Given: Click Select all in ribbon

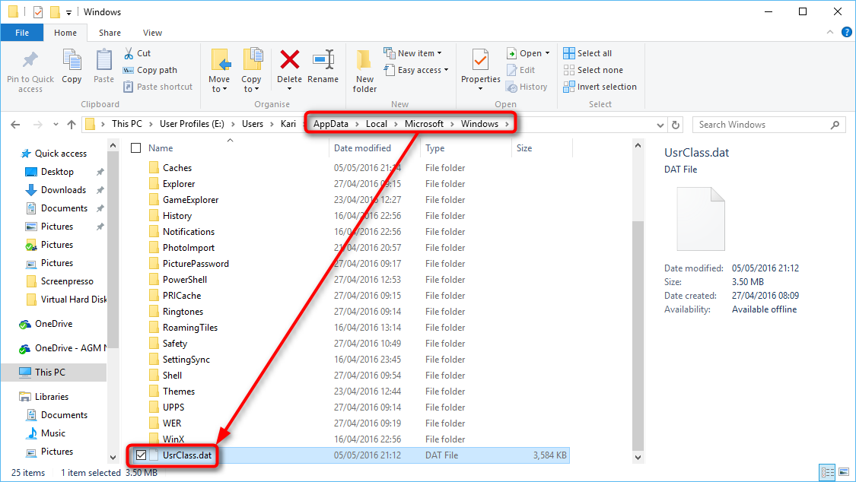Looking at the screenshot, I should pyautogui.click(x=587, y=53).
